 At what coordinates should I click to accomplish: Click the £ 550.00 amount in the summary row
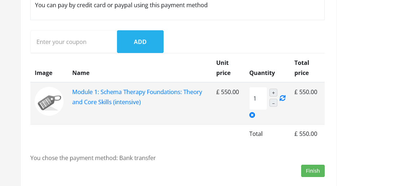(306, 134)
